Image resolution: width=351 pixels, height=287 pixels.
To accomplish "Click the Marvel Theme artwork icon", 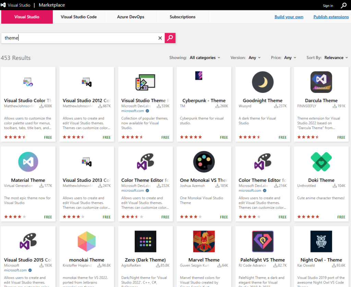I will pyautogui.click(x=204, y=241).
